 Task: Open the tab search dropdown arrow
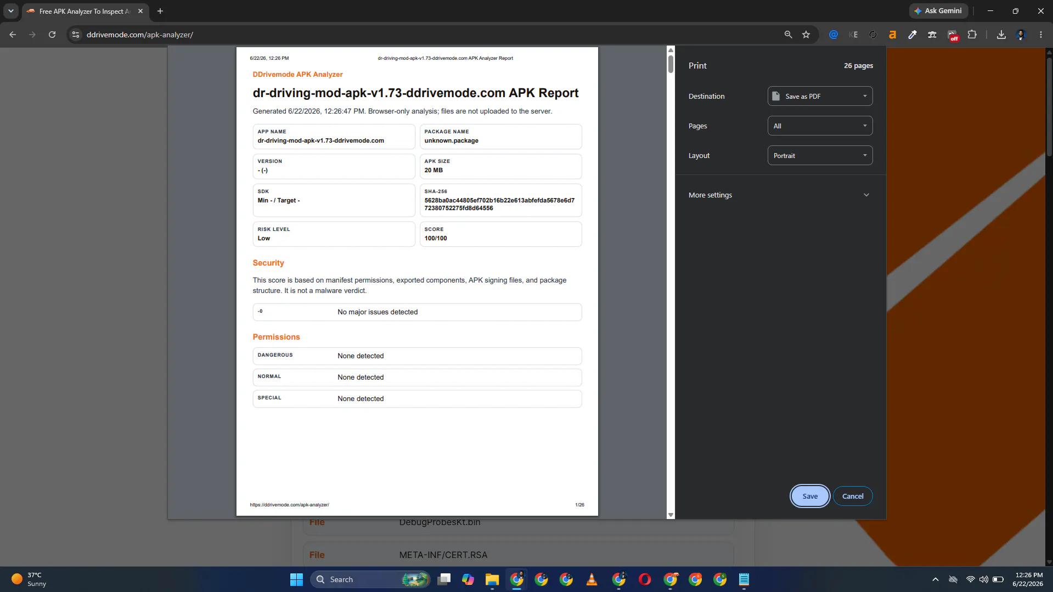[11, 11]
